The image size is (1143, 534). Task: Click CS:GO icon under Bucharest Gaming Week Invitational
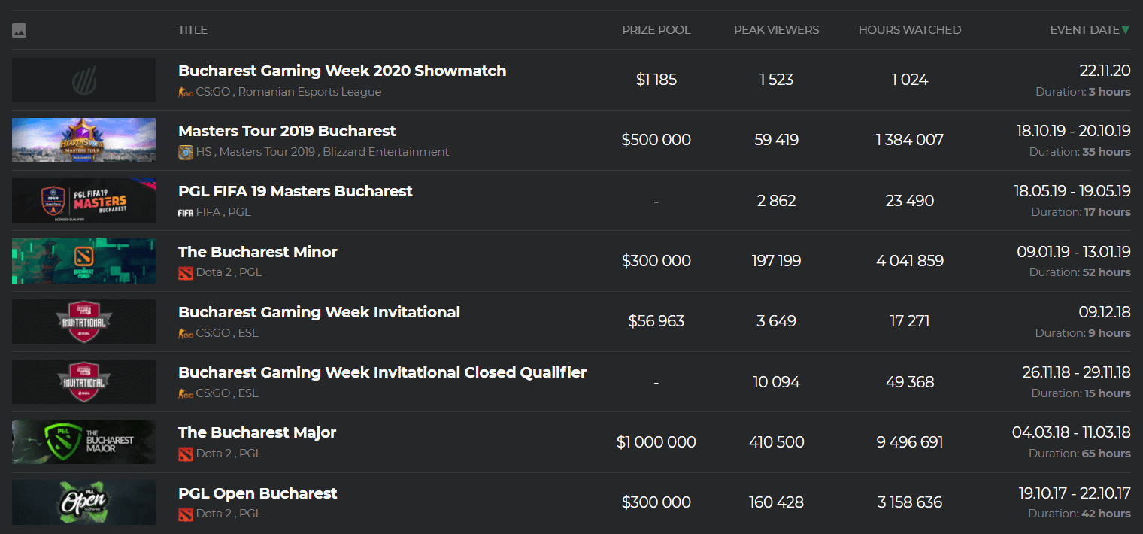click(x=185, y=333)
